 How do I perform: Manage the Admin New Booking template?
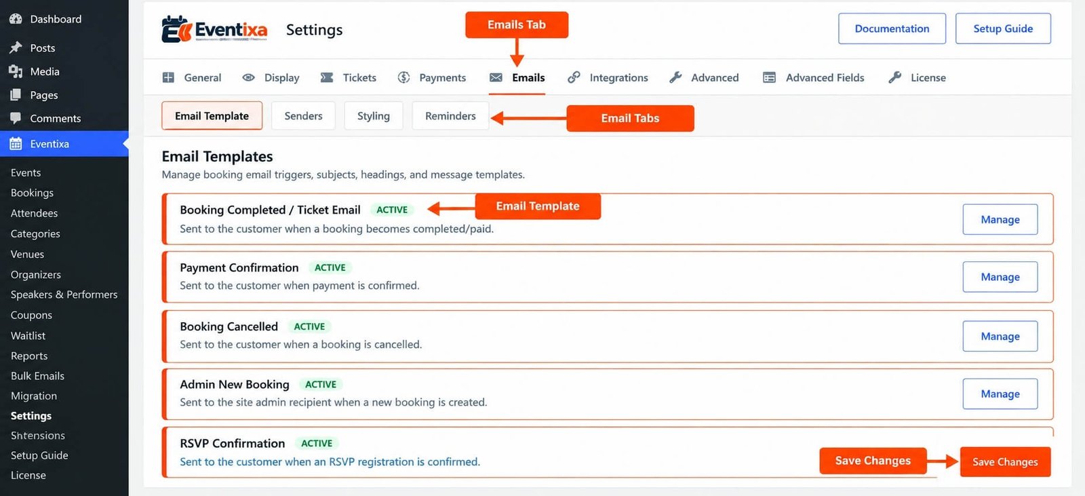click(x=1000, y=394)
